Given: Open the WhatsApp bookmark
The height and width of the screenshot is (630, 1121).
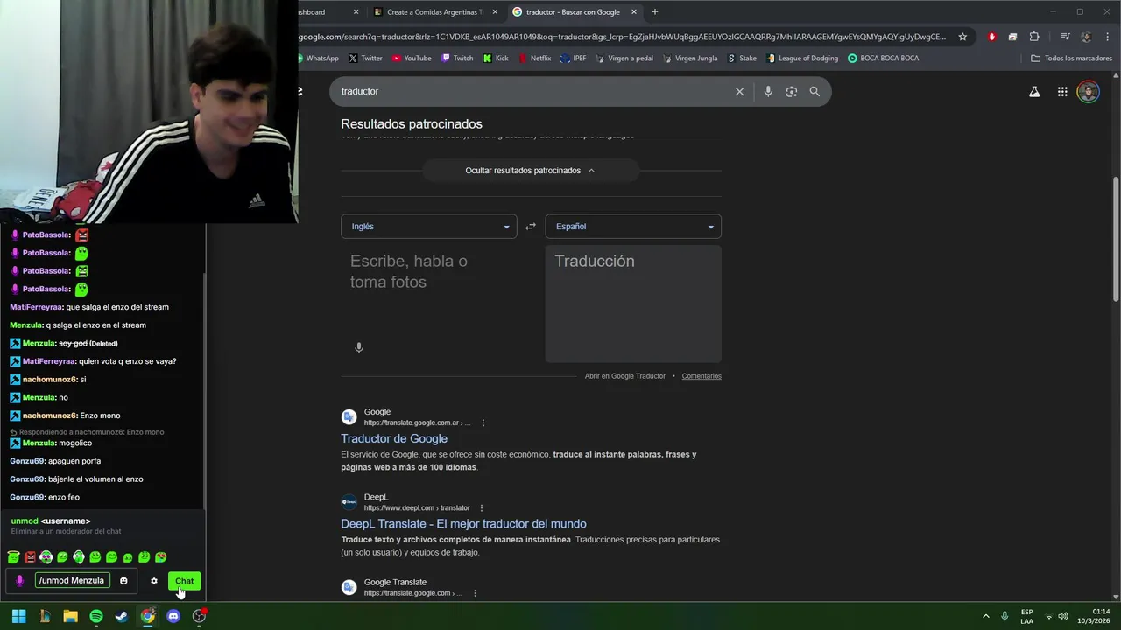Looking at the screenshot, I should tap(317, 59).
